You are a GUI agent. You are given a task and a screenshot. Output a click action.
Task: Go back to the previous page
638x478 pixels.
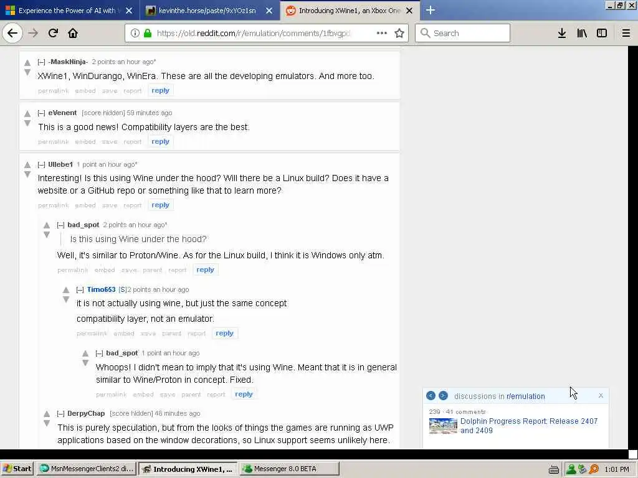pos(12,33)
